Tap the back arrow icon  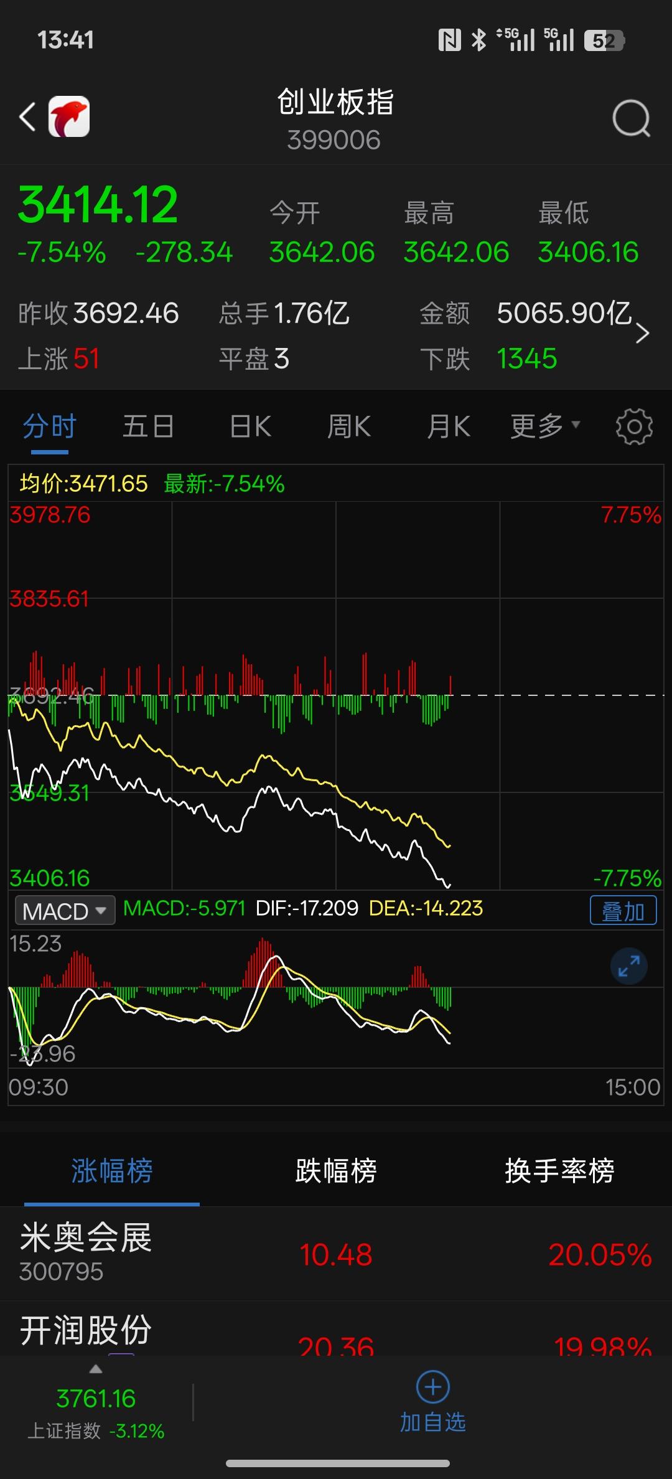(27, 117)
